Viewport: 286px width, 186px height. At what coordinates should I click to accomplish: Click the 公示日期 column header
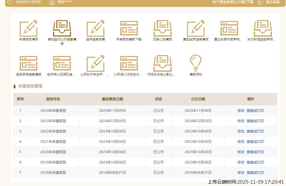pos(198,99)
